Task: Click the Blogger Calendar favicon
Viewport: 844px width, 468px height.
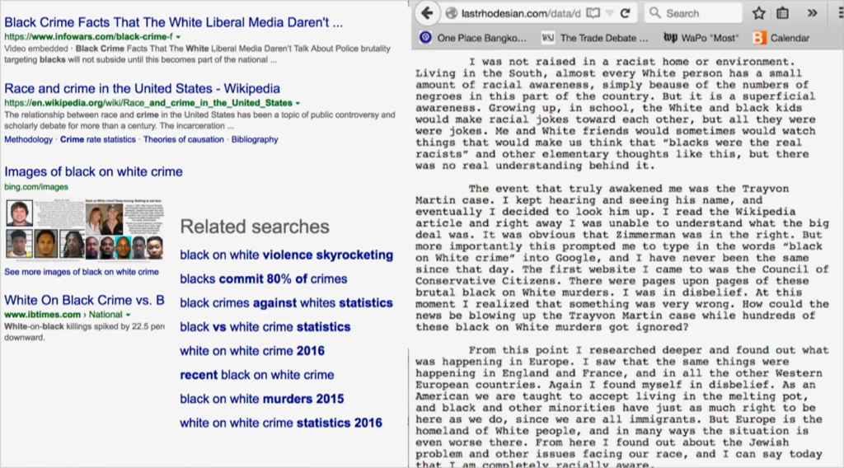Action: pos(759,38)
